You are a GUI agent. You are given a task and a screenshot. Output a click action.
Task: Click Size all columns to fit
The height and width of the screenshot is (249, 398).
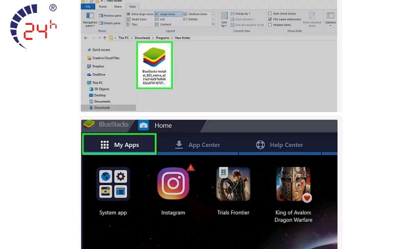[247, 25]
